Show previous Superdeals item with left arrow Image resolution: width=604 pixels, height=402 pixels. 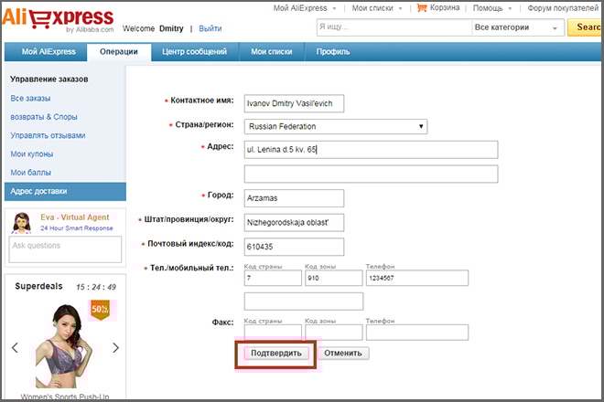coord(15,348)
